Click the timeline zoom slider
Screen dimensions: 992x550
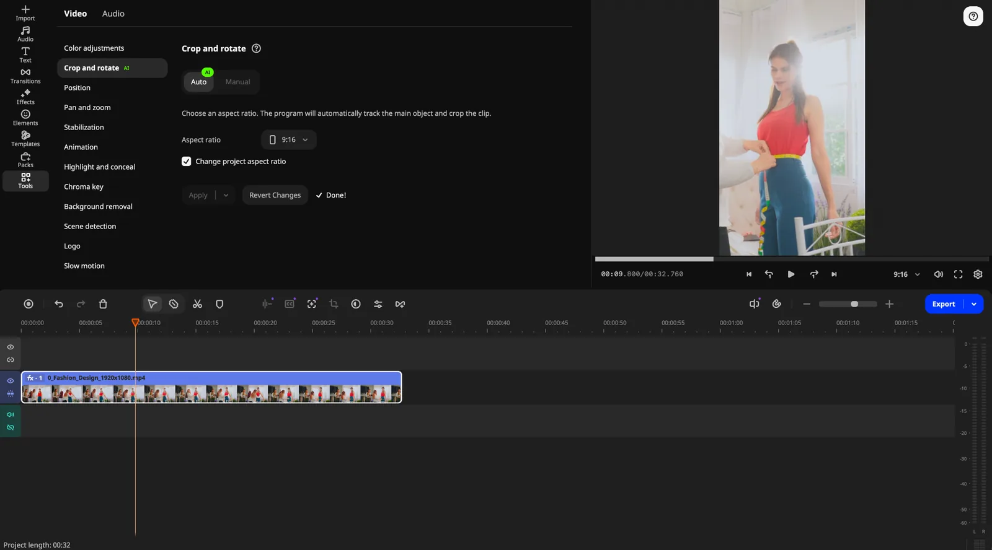click(848, 304)
